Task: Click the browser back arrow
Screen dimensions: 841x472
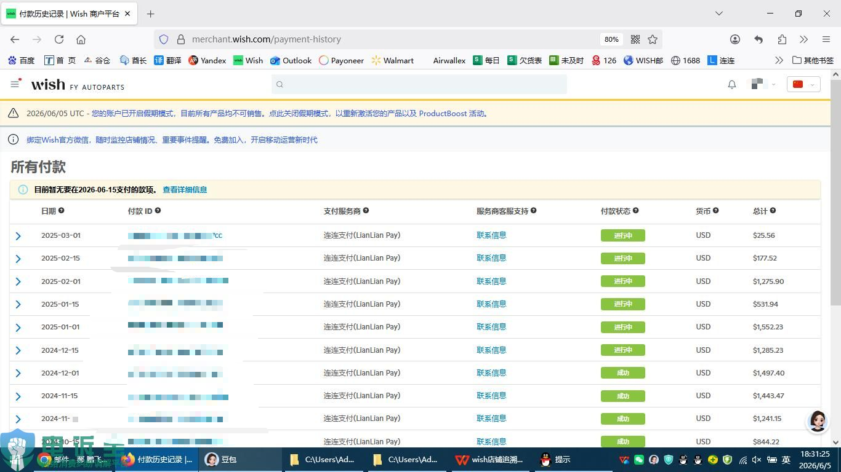Action: pos(15,39)
